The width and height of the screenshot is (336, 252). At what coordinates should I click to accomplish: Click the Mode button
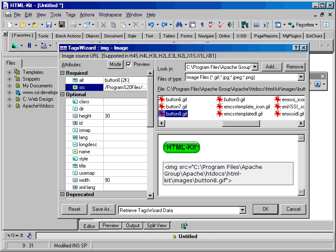pyautogui.click(x=115, y=64)
